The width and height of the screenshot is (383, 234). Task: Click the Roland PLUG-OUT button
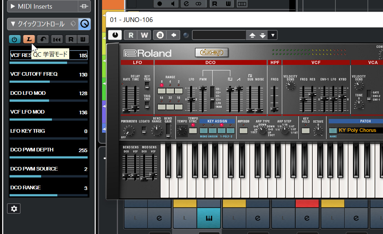212,53
